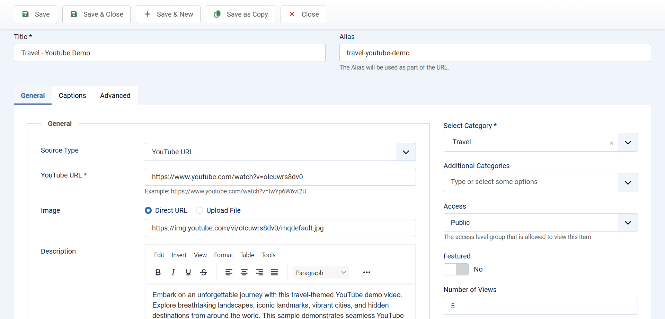
Task: Toggle the Featured switch
Action: click(456, 269)
